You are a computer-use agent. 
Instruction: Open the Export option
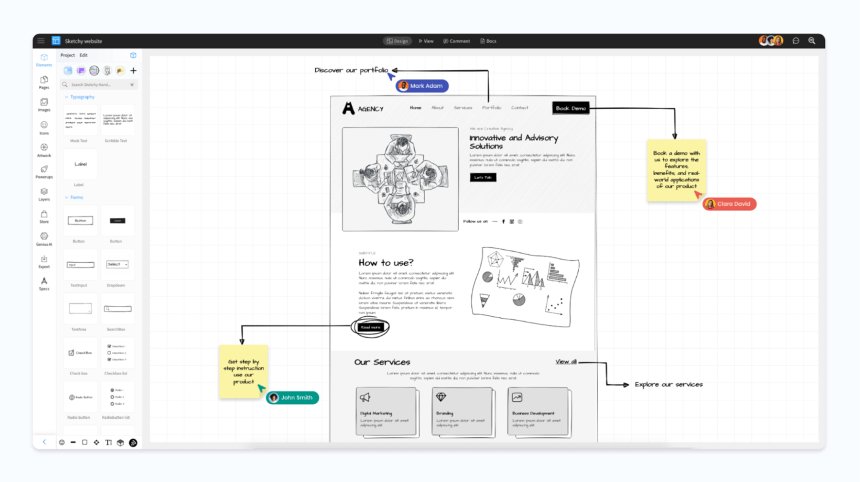point(44,262)
